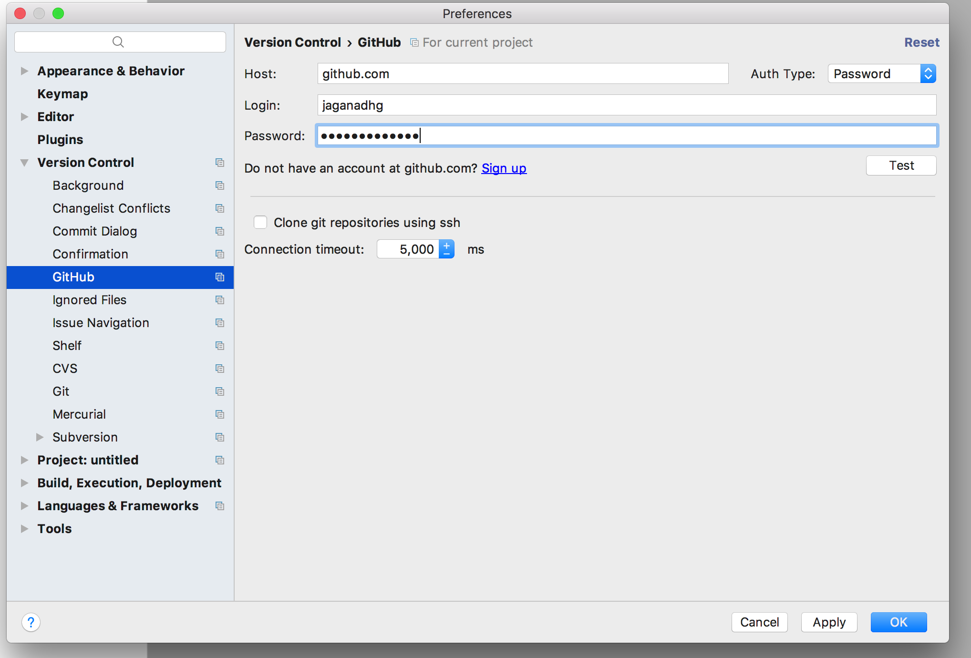Expand the Subversion subtree
This screenshot has width=971, height=658.
pos(40,437)
